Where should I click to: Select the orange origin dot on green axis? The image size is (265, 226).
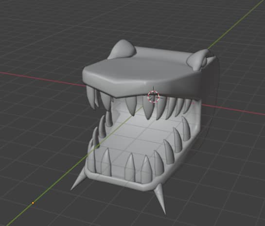pyautogui.click(x=33, y=203)
